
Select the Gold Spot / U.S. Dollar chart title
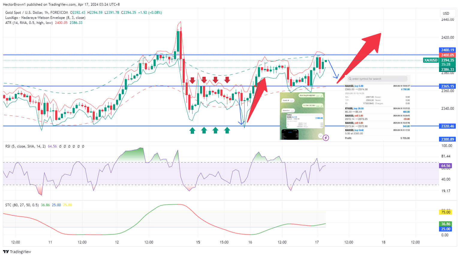[37, 13]
